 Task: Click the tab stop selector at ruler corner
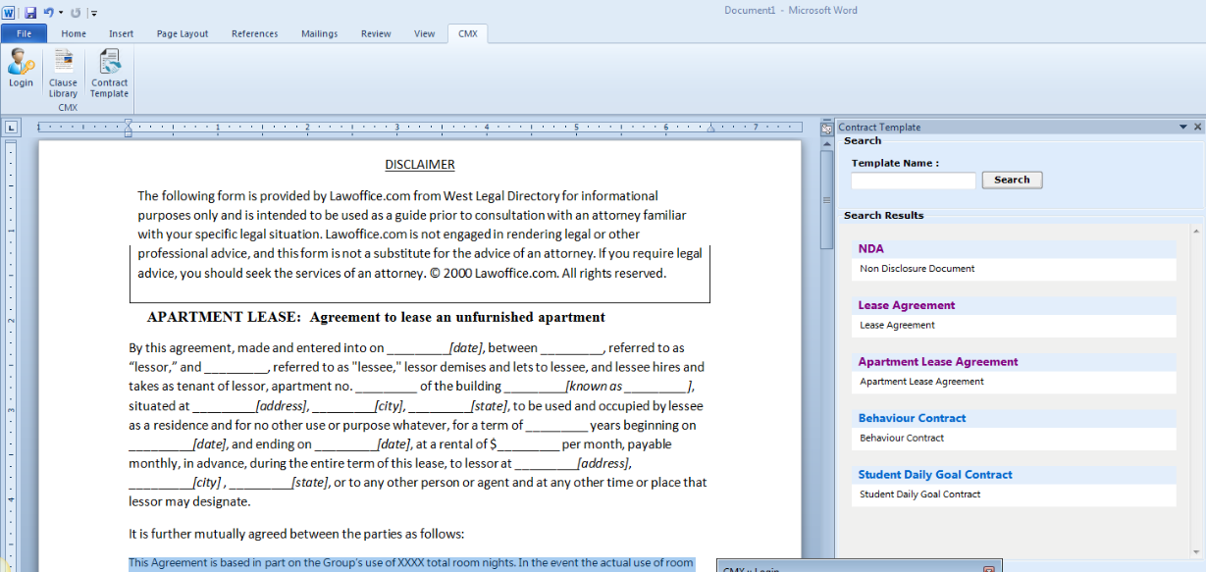(x=11, y=128)
